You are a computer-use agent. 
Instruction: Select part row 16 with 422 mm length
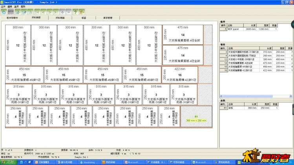pos(256,71)
